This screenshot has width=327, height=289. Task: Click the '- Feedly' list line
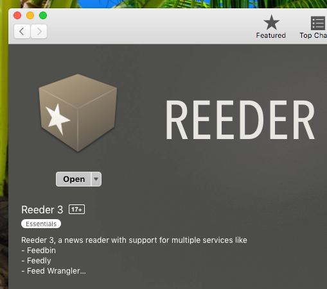pyautogui.click(x=36, y=261)
